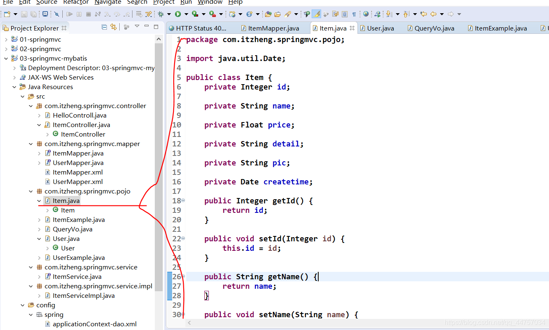Click the Step Into debug icon

(107, 14)
